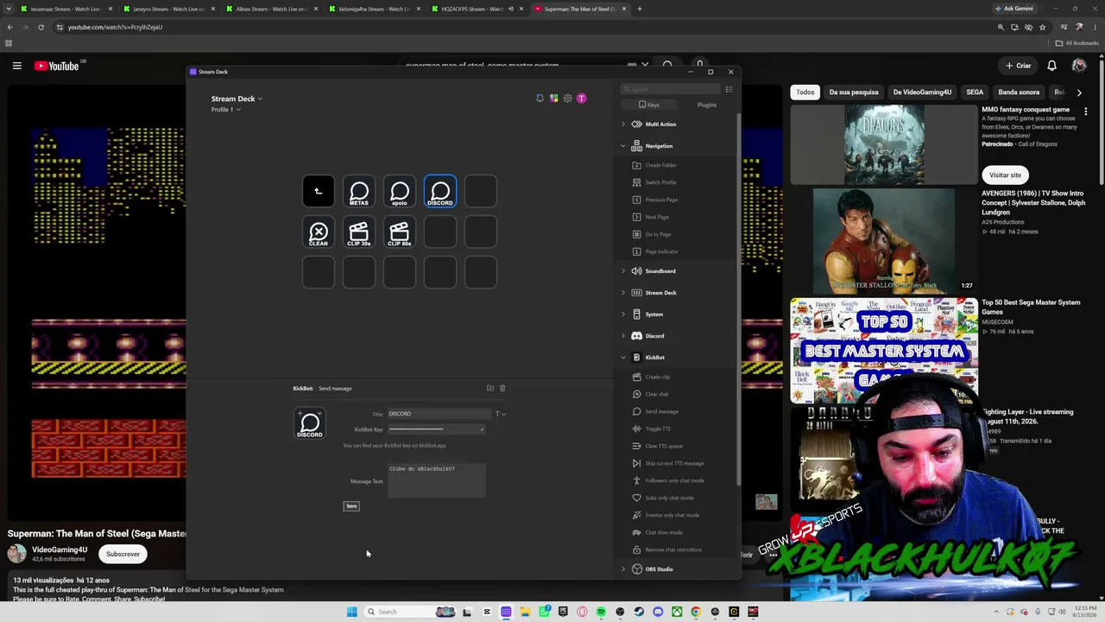Image resolution: width=1105 pixels, height=622 pixels.
Task: Select the apoio message key
Action: pos(400,192)
